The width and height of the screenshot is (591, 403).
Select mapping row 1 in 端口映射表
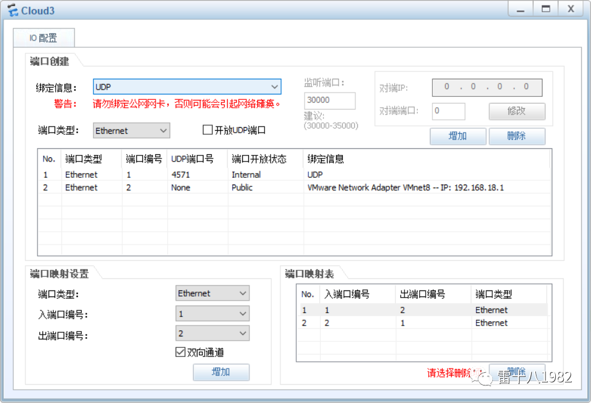point(422,310)
